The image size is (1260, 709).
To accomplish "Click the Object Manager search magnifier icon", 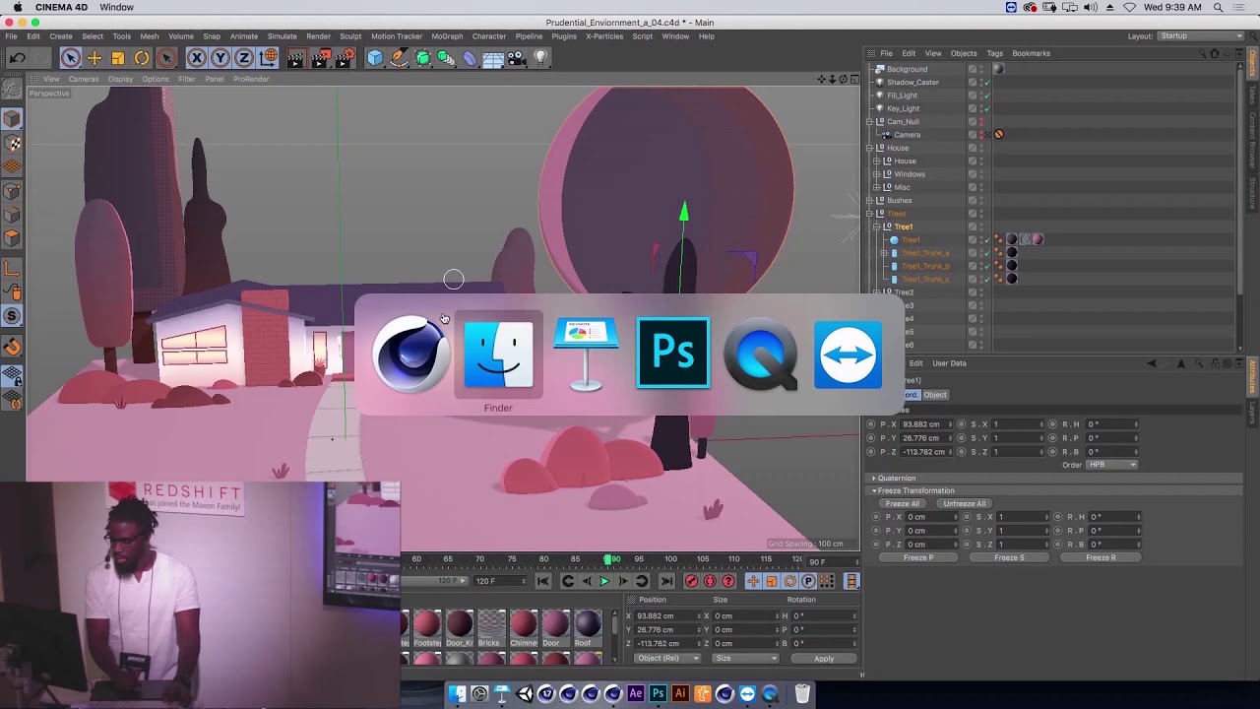I will coord(1202,53).
